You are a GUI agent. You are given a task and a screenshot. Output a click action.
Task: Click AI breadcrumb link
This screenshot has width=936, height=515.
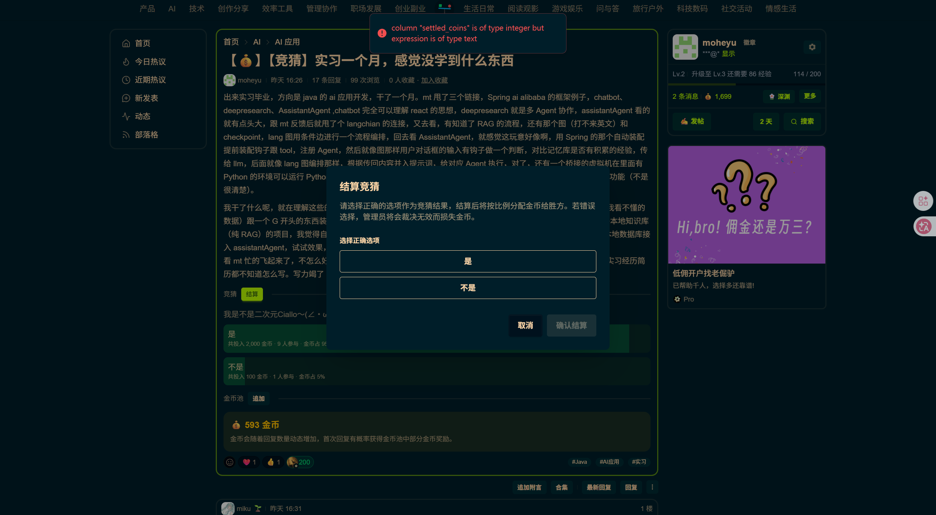point(257,42)
